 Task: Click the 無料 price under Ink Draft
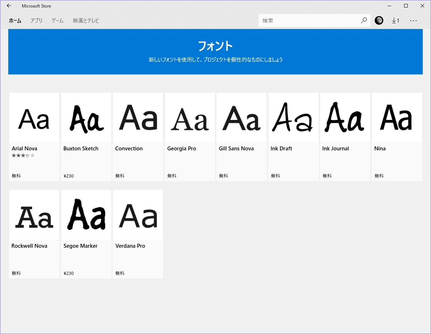[x=275, y=176]
